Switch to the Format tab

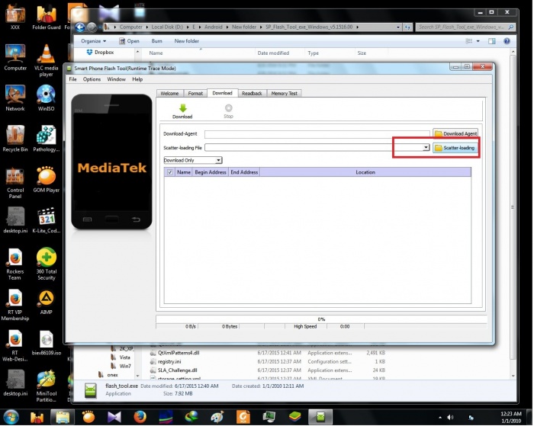(x=195, y=93)
